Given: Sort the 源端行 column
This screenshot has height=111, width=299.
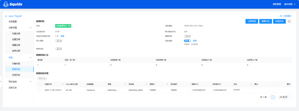Looking at the screenshot, I should click(x=167, y=84).
